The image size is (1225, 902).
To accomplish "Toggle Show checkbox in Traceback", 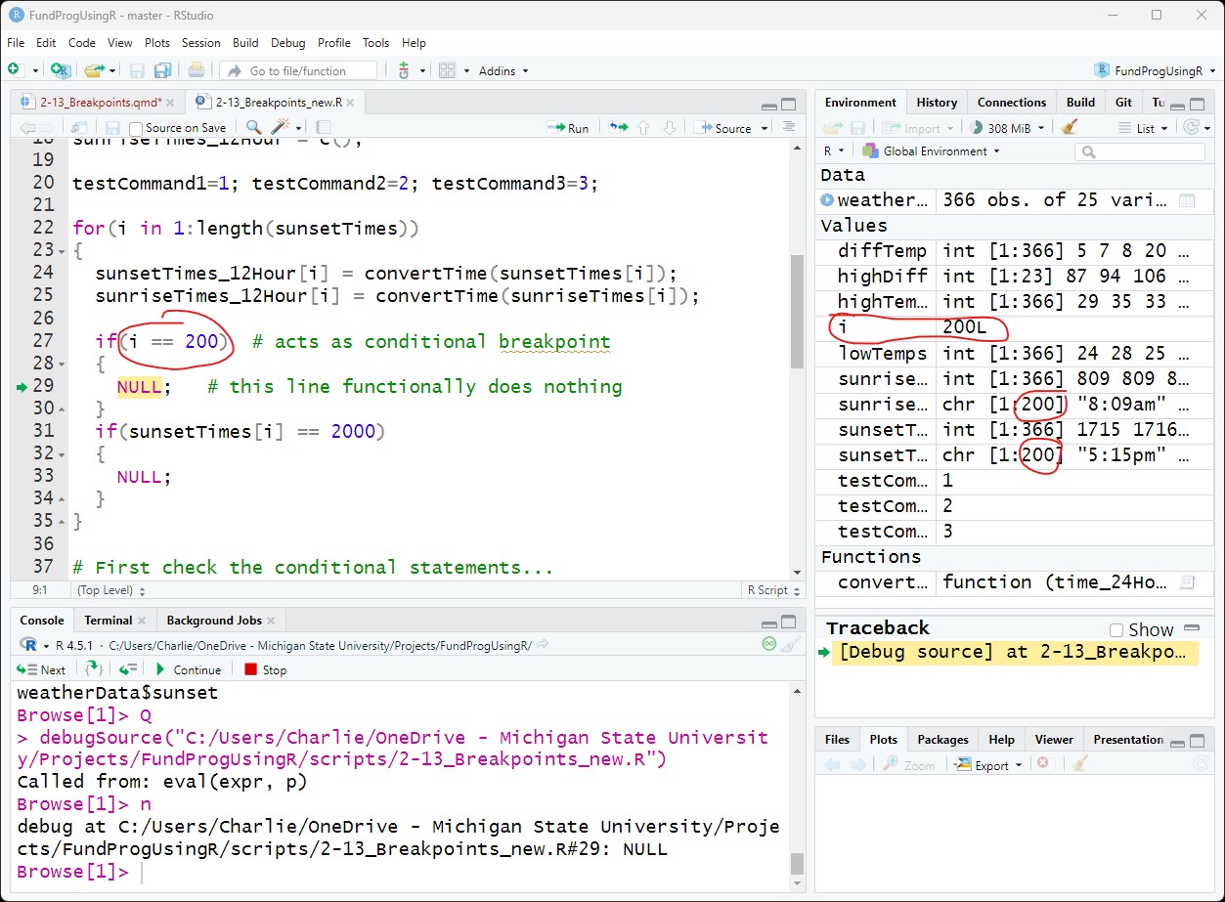I will point(1116,630).
